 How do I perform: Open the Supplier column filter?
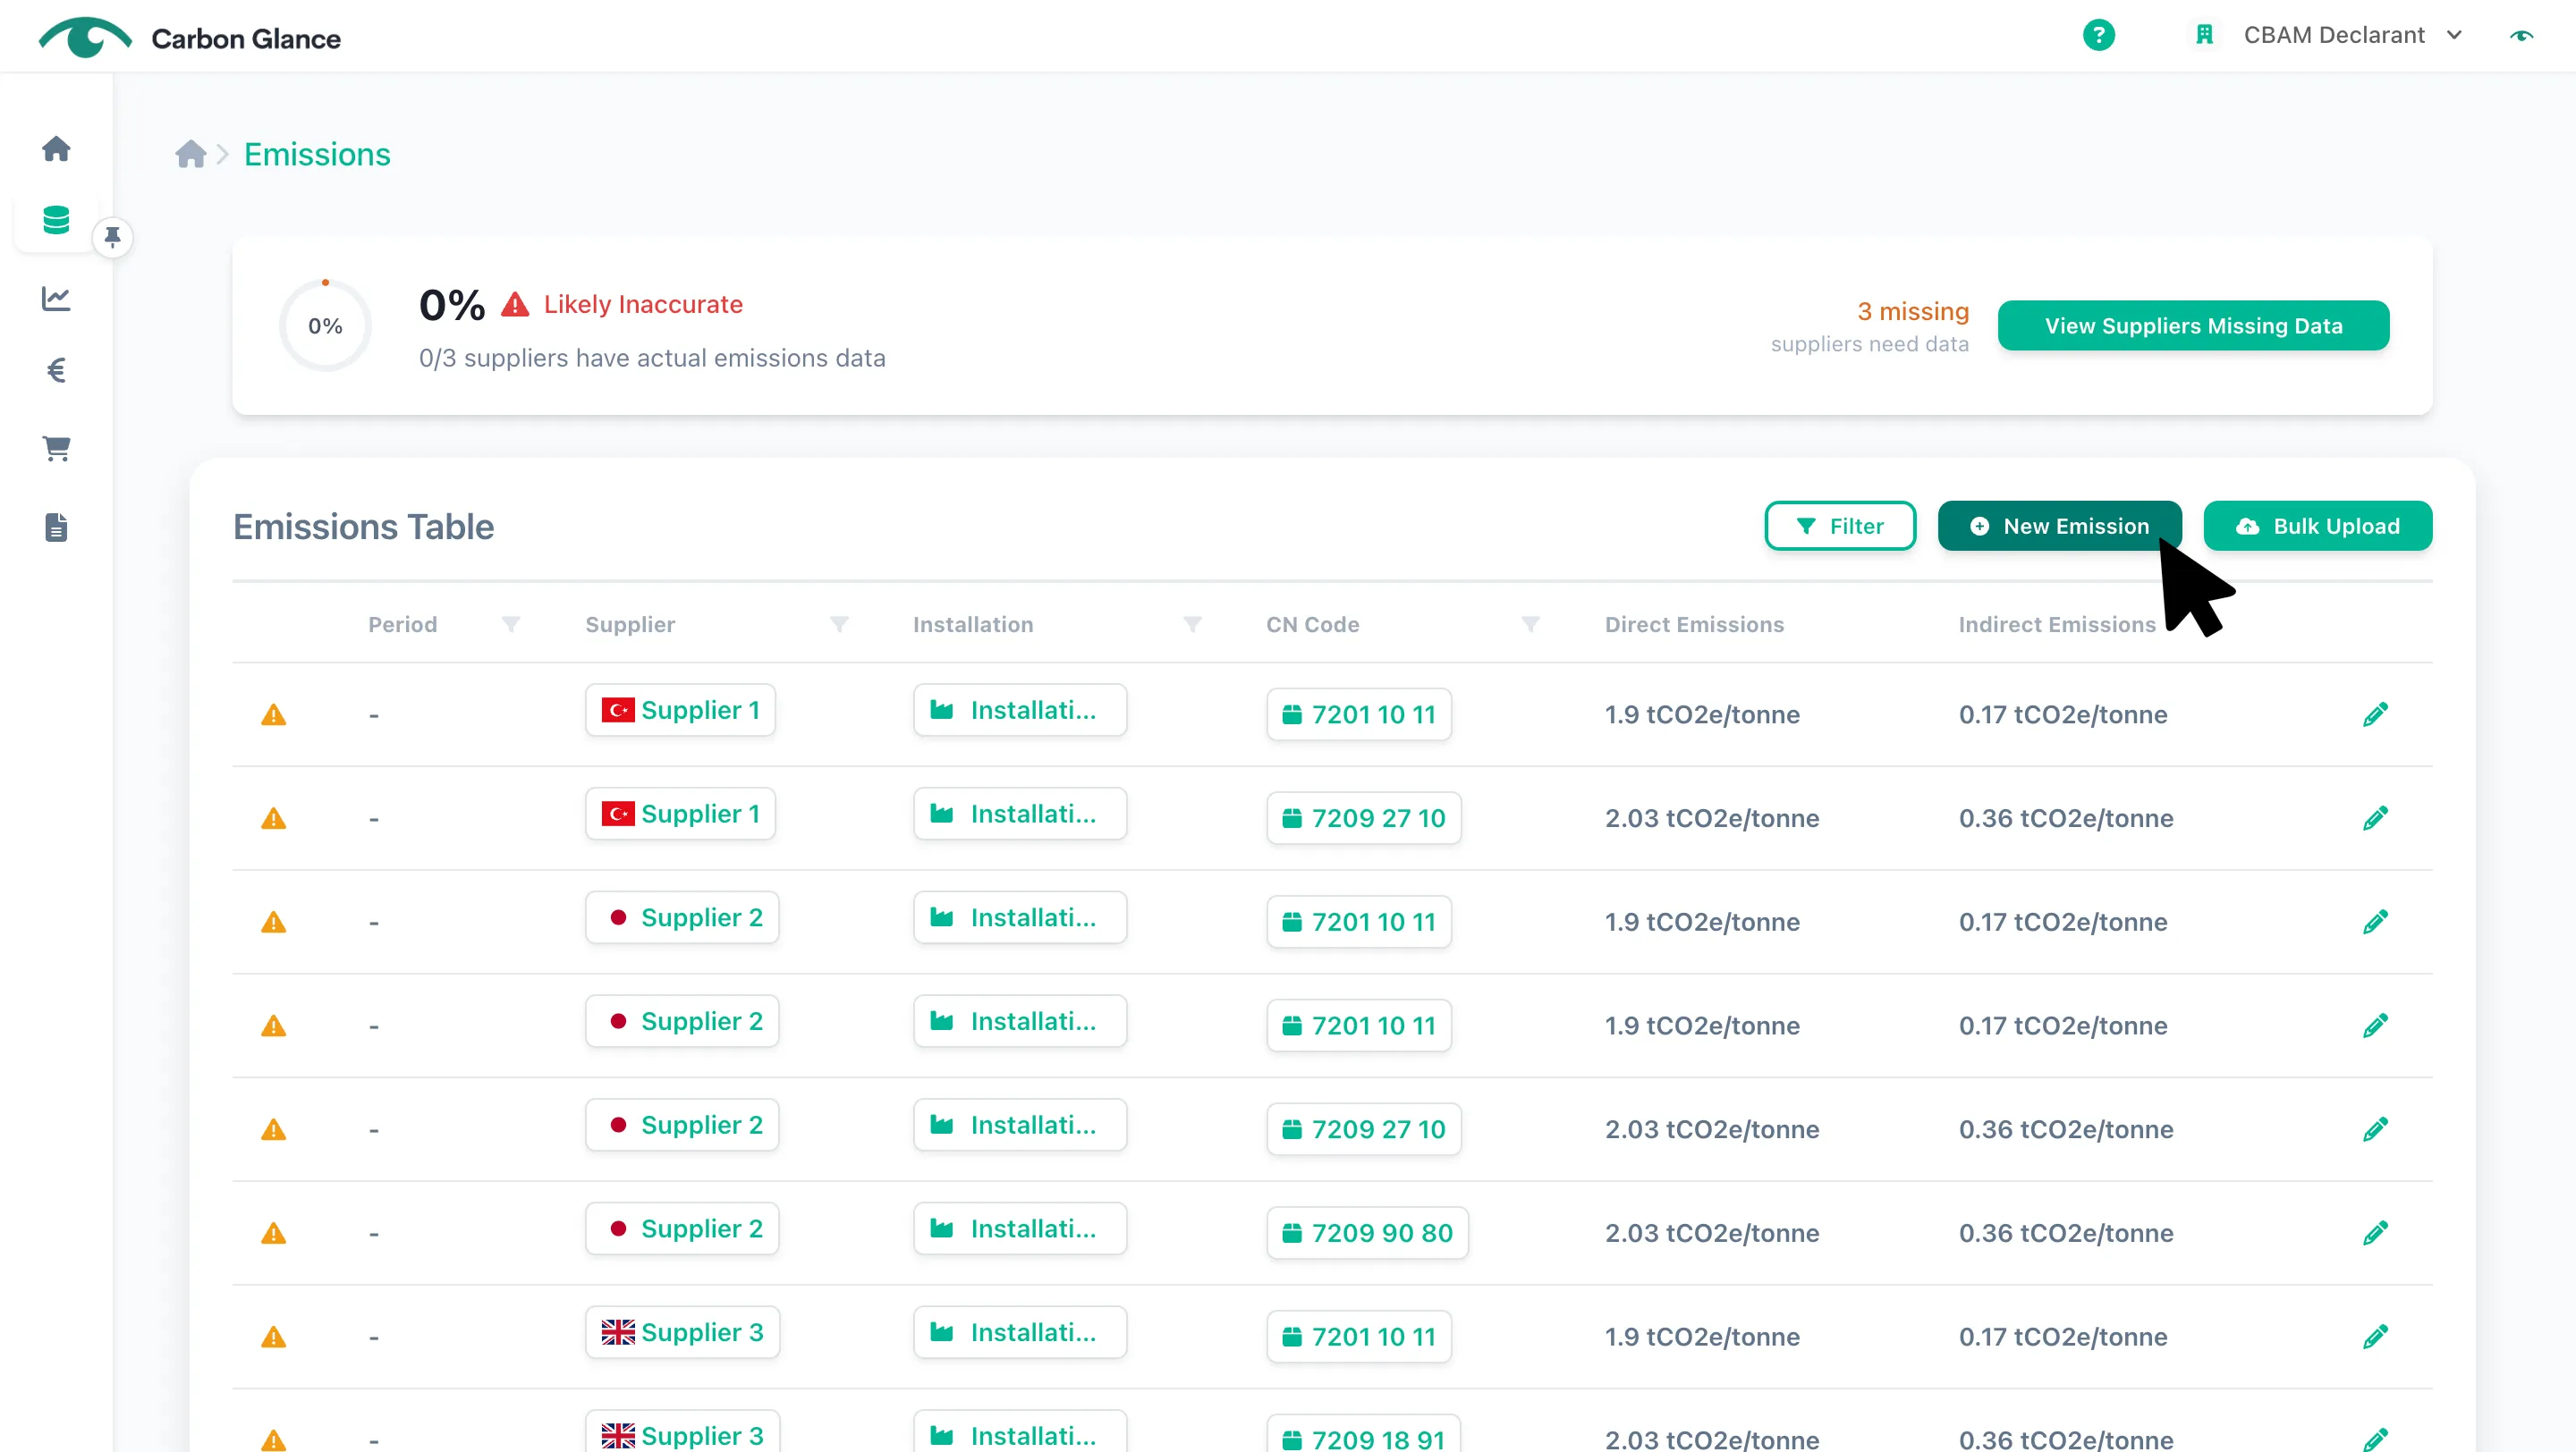[839, 625]
